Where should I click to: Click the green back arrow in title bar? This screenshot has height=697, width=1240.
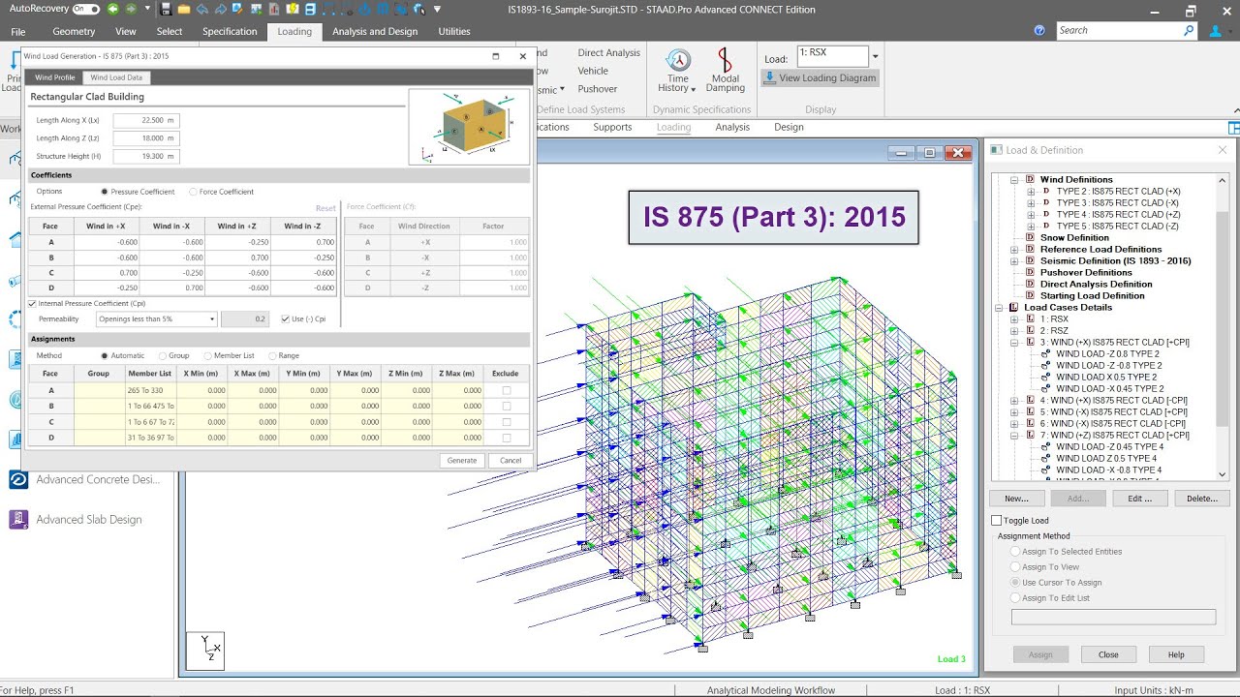click(x=113, y=10)
